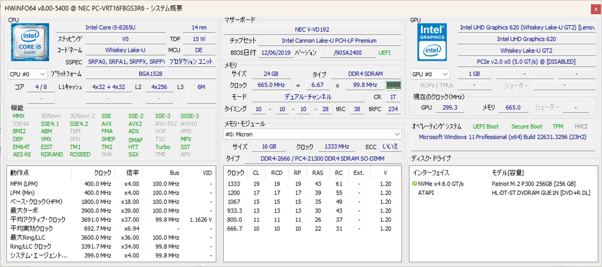602x267 pixels.
Task: Click the Intel Core i5 processor logo
Action: (30, 42)
